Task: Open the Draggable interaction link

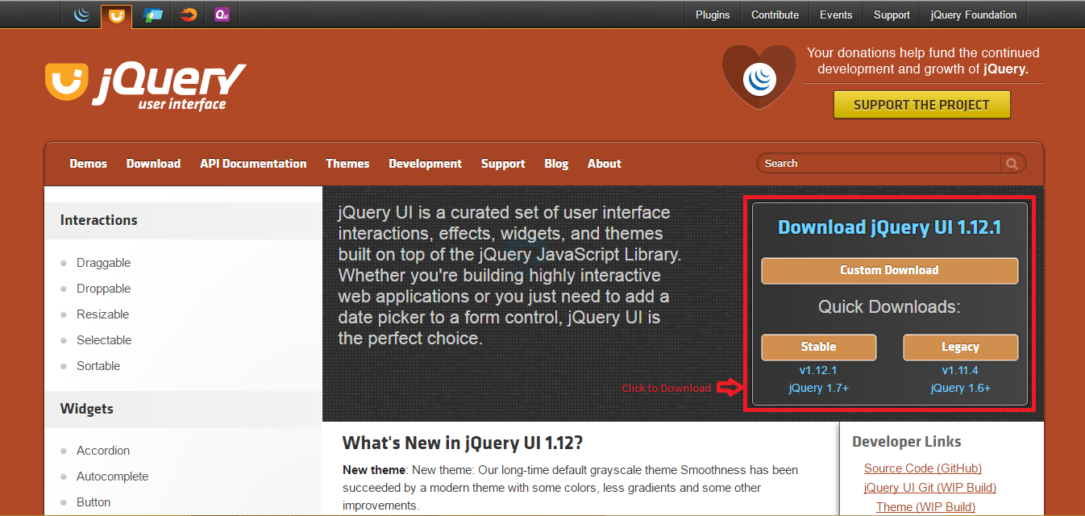Action: pyautogui.click(x=103, y=263)
